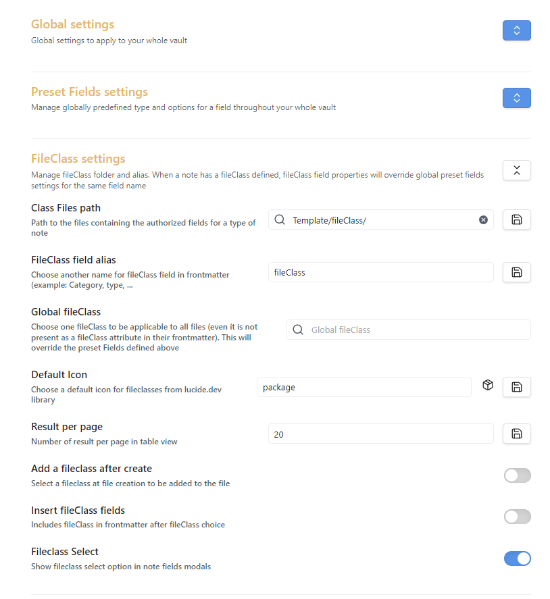Click the Default Icon name input
Screen dimensions: 550x599
coord(364,387)
